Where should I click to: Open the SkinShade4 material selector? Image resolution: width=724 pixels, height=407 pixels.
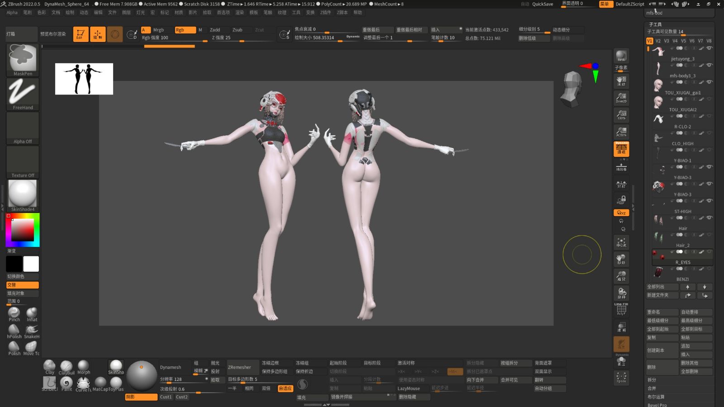23,196
